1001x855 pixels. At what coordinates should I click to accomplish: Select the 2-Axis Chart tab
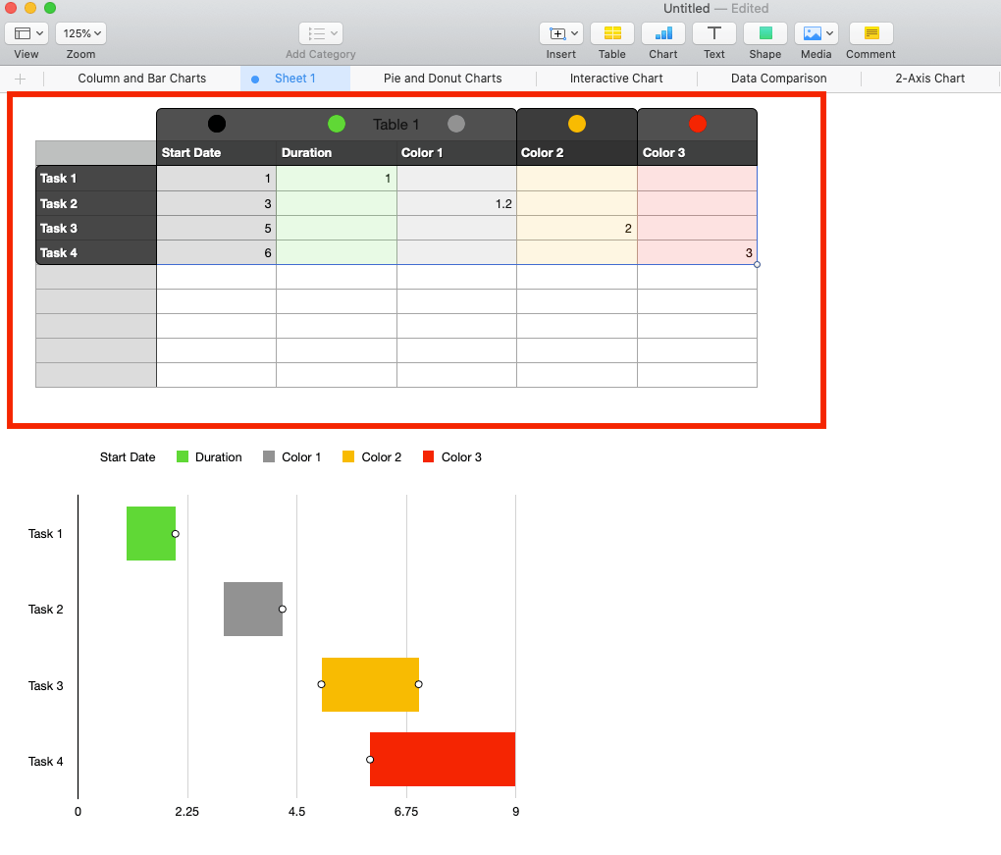tap(927, 78)
